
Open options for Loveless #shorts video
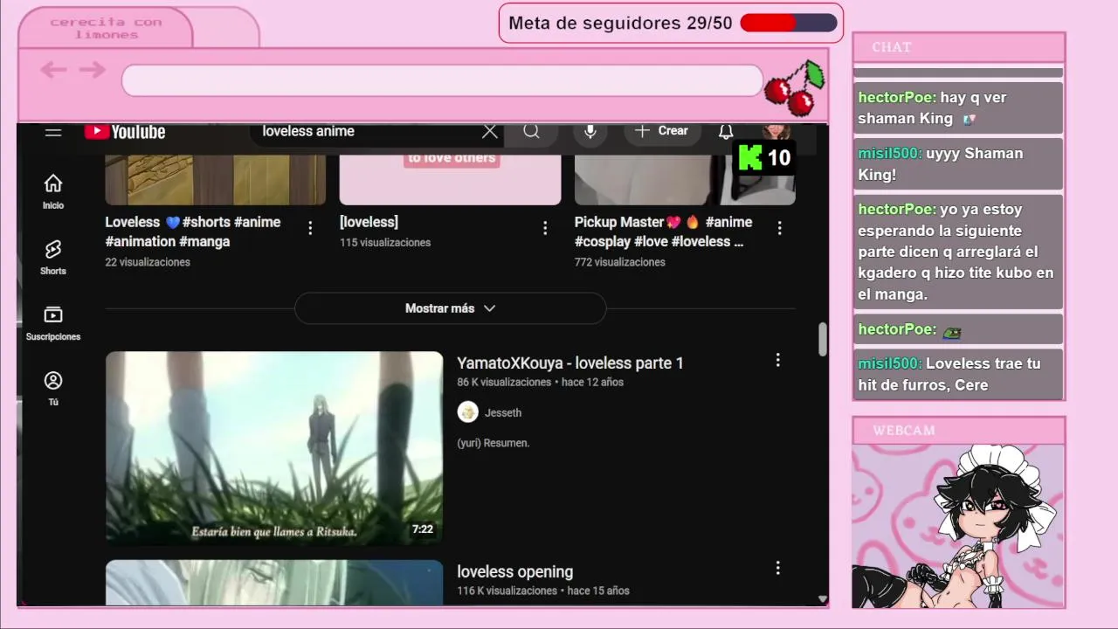[310, 228]
